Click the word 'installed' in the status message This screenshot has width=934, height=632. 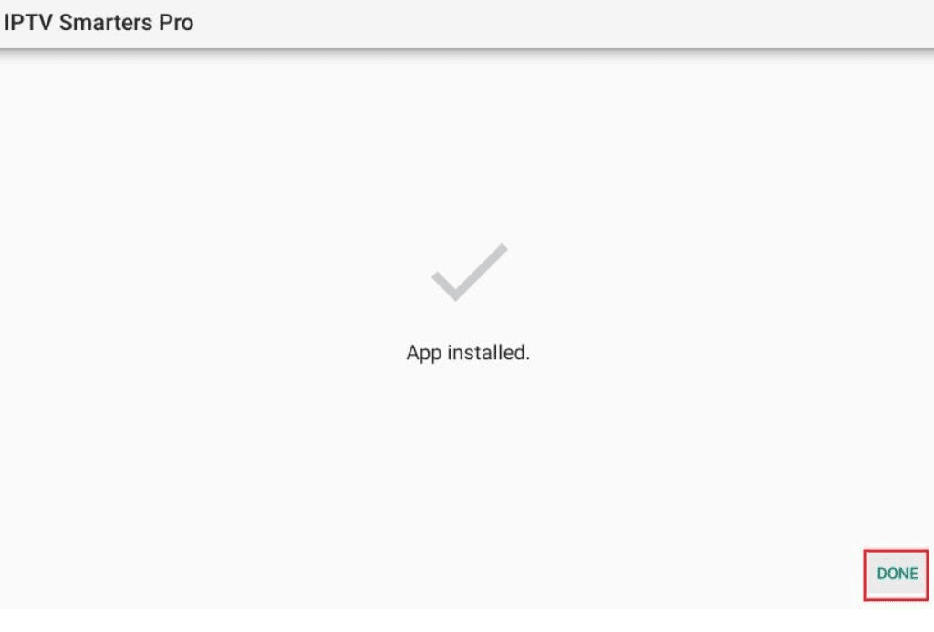pos(485,353)
